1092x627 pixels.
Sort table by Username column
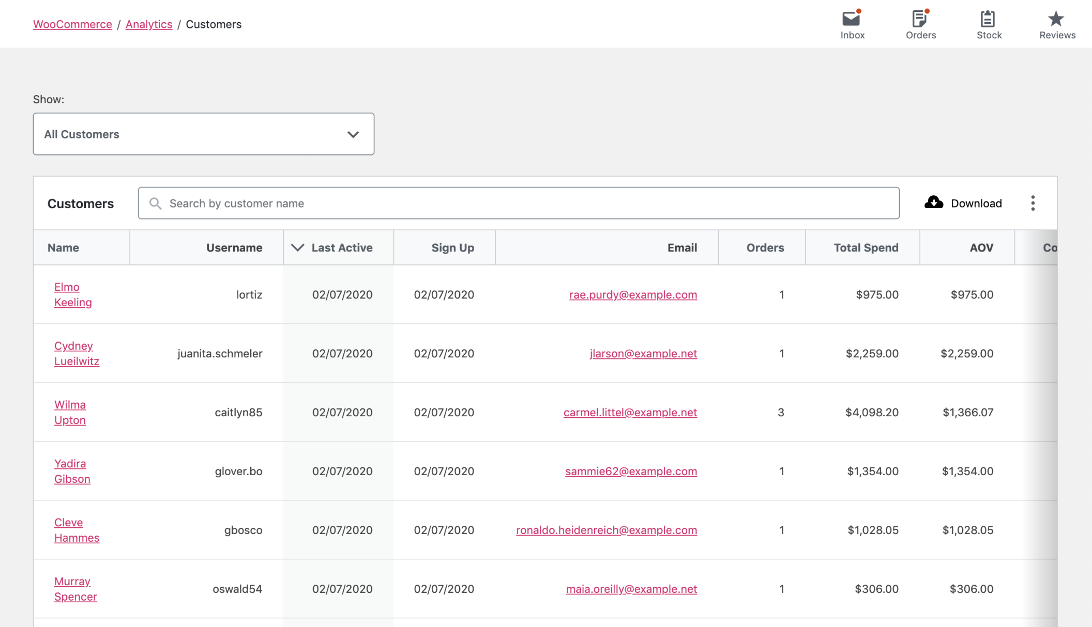[234, 247]
